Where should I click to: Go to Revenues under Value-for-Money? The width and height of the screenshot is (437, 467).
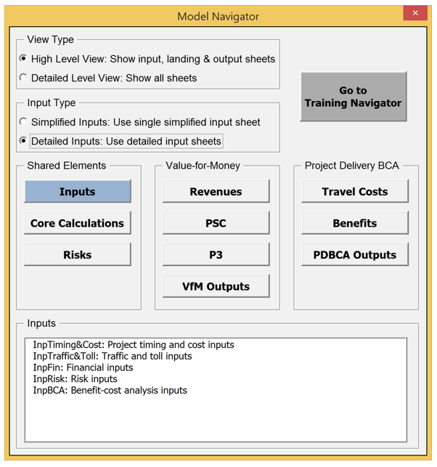pos(216,192)
